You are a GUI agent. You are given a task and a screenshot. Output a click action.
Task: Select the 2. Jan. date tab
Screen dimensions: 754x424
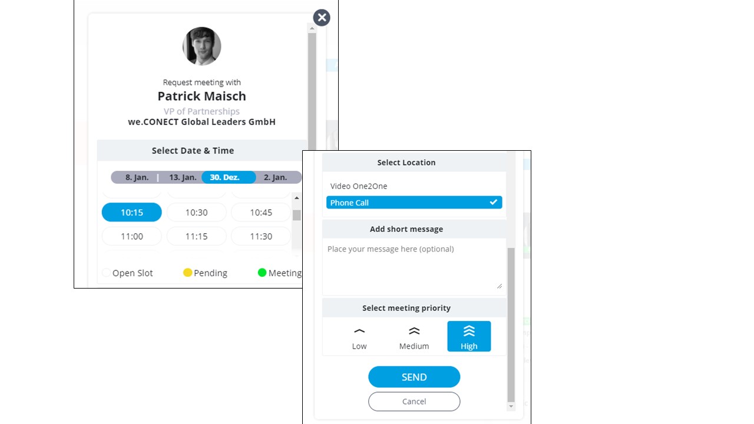click(x=275, y=177)
